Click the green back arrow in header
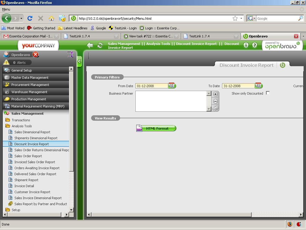Screen dimensions: 306x230 click(x=90, y=45)
